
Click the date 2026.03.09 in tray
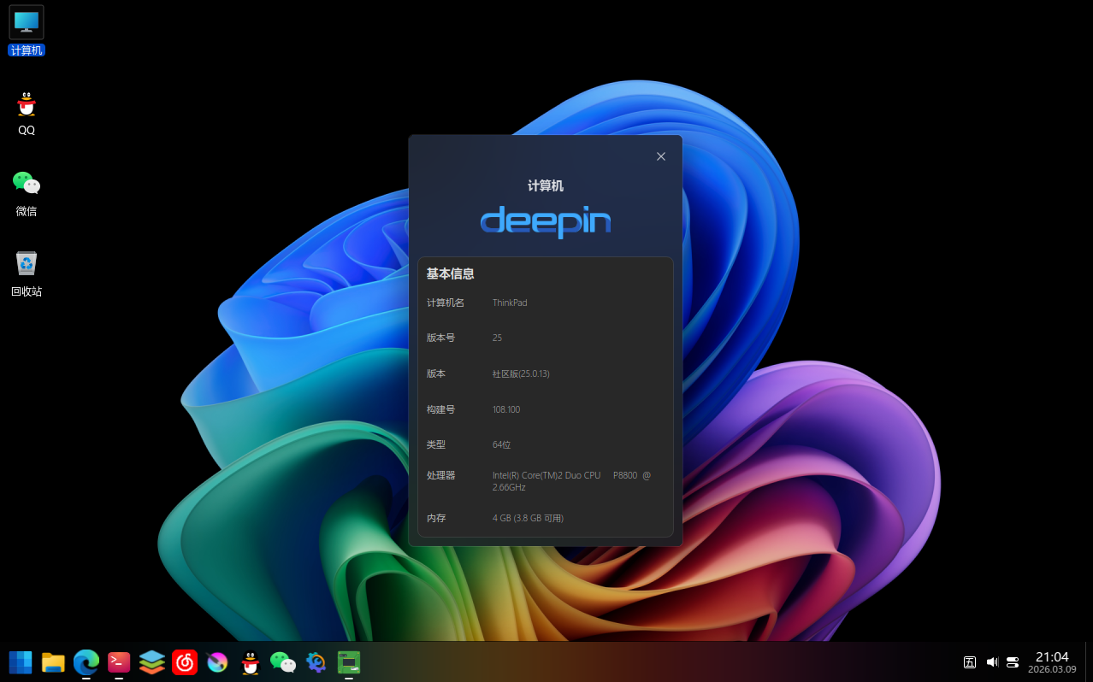click(x=1052, y=670)
